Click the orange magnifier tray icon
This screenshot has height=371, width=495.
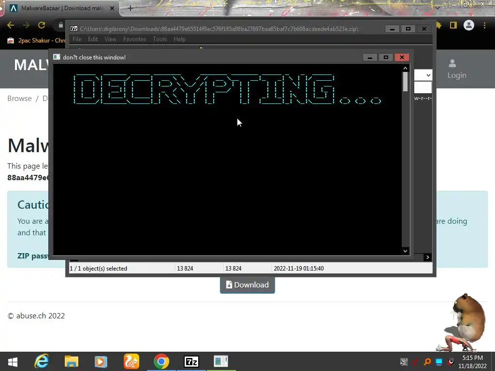427,361
